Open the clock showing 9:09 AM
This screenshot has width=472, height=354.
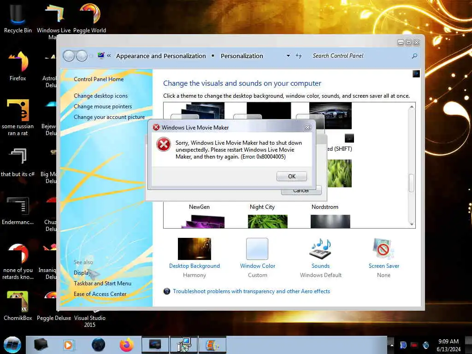(448, 345)
